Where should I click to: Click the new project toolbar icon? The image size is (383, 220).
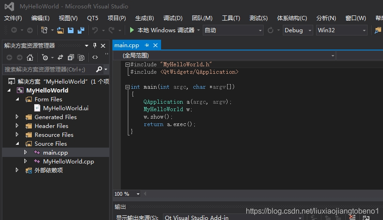pos(44,30)
